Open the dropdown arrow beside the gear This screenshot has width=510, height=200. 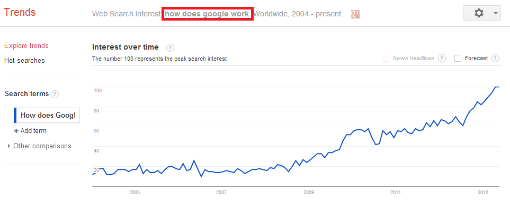(495, 13)
